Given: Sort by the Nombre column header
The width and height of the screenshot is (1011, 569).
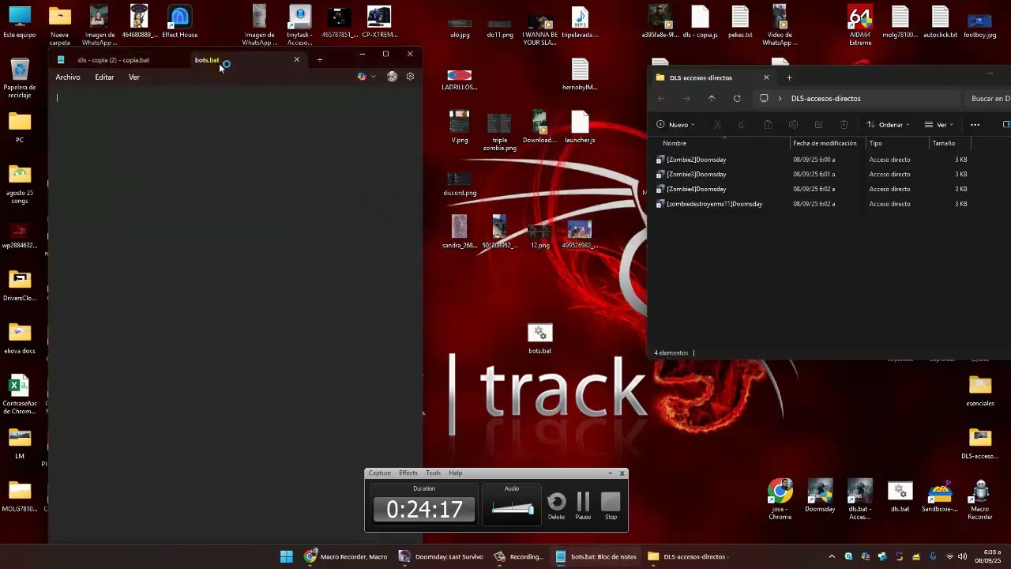Looking at the screenshot, I should (x=675, y=143).
